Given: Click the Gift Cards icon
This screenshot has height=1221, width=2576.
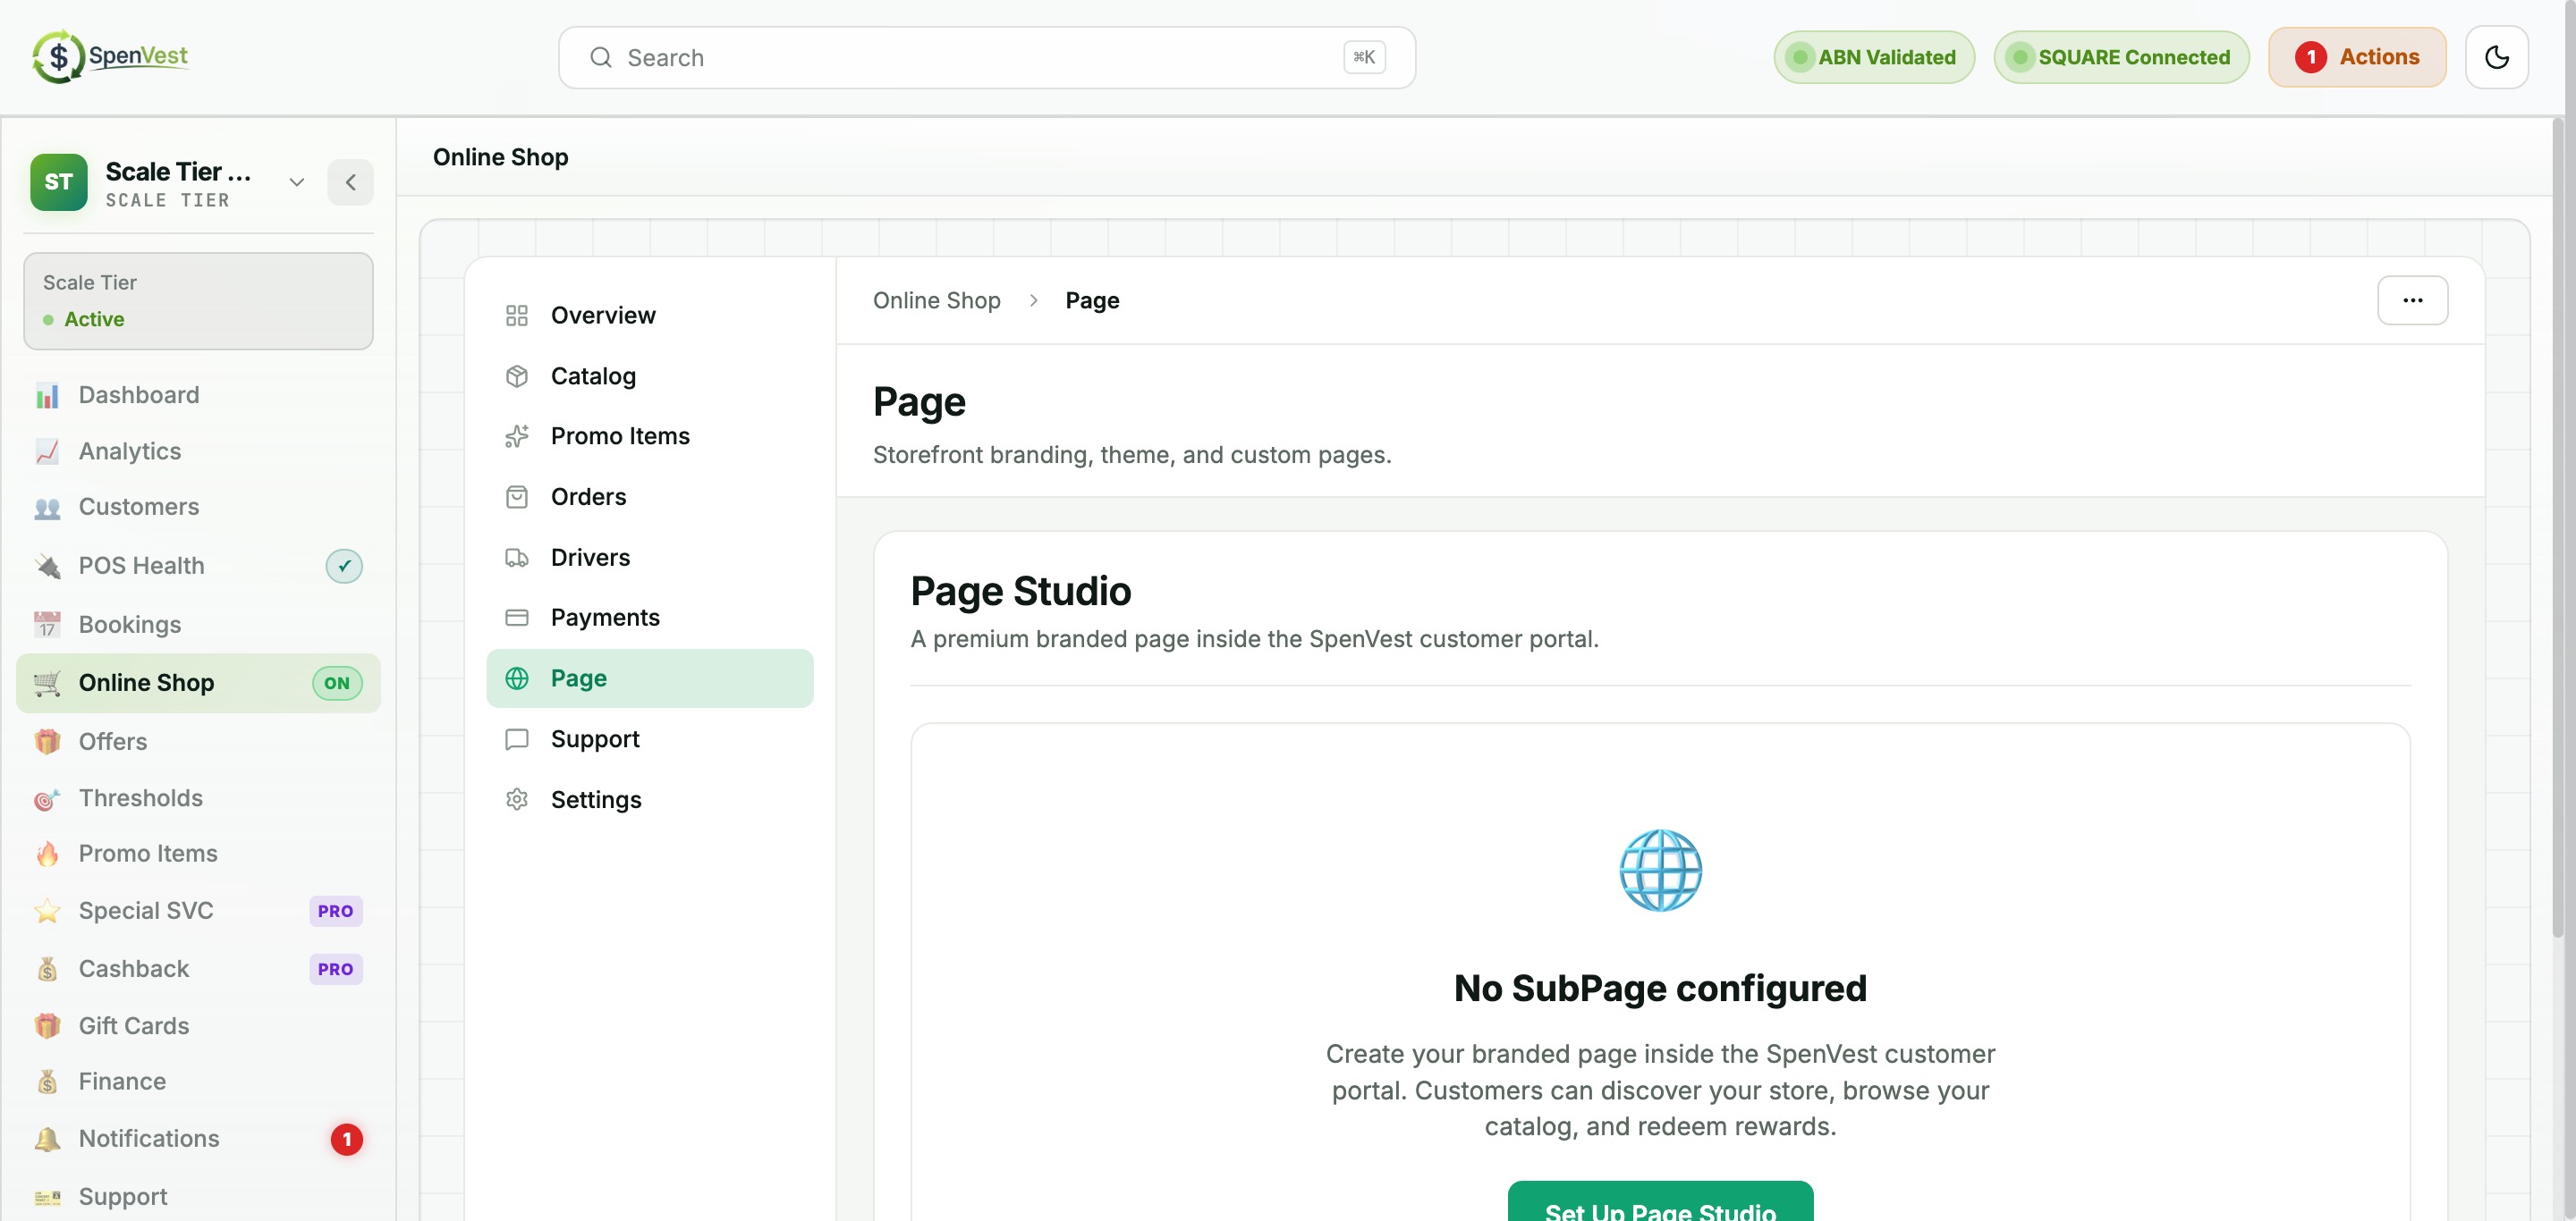Looking at the screenshot, I should coord(47,1026).
